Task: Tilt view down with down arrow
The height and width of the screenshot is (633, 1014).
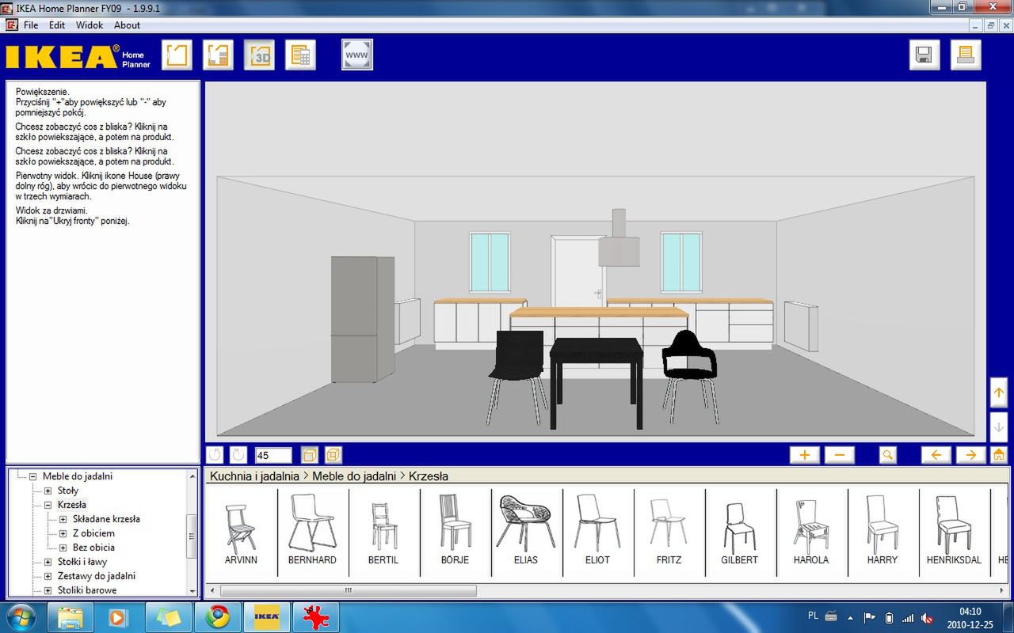Action: 999,426
